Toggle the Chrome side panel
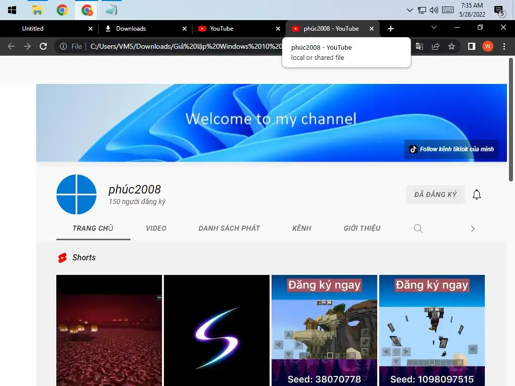This screenshot has width=515, height=386. point(472,46)
